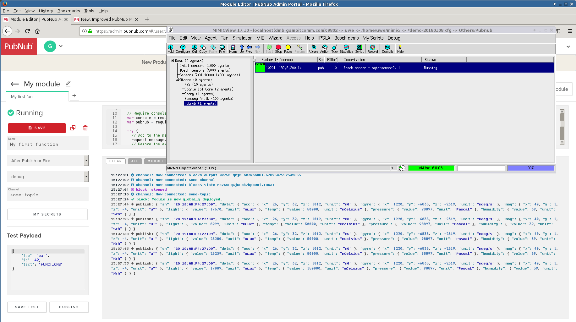Collapse the Root node in agent tree
The image size is (576, 322).
pos(172,61)
